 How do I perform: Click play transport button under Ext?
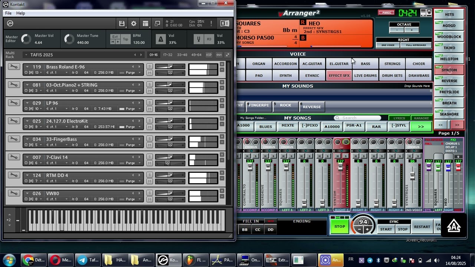pyautogui.click(x=118, y=42)
